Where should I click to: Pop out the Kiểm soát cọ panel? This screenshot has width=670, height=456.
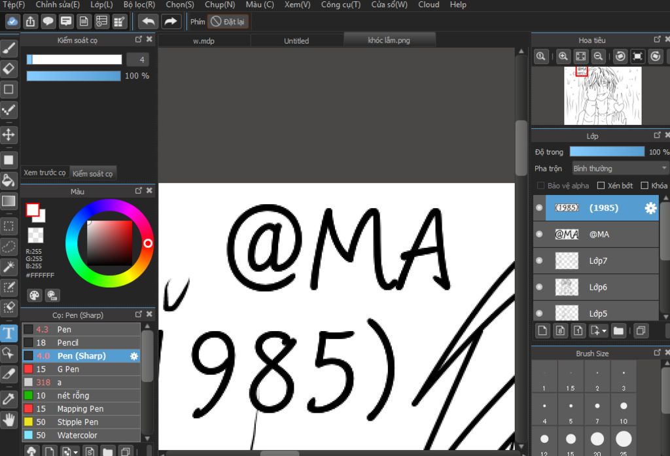(x=139, y=39)
